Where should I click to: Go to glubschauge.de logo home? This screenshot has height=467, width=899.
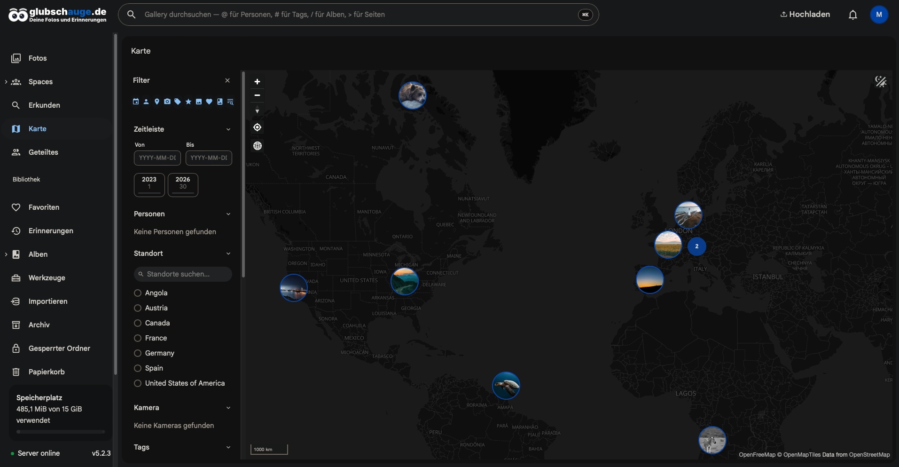[57, 15]
